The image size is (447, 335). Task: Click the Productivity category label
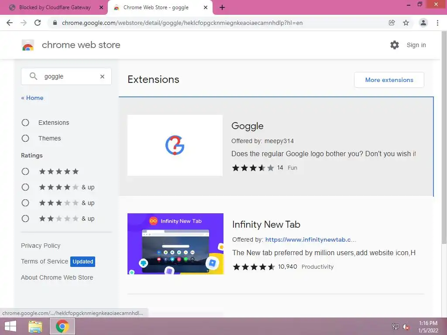pyautogui.click(x=318, y=267)
